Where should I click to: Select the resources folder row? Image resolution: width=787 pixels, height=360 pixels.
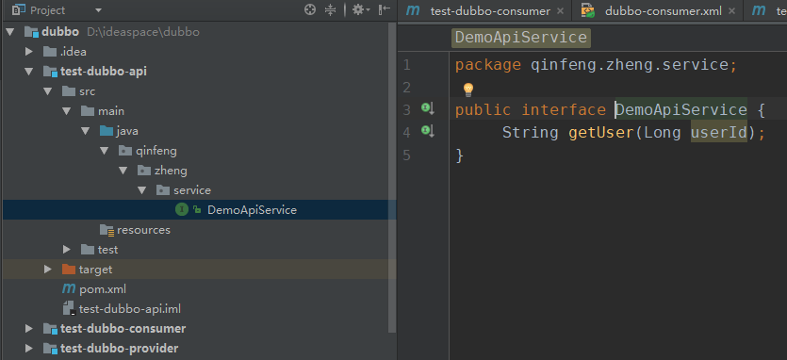199,230
